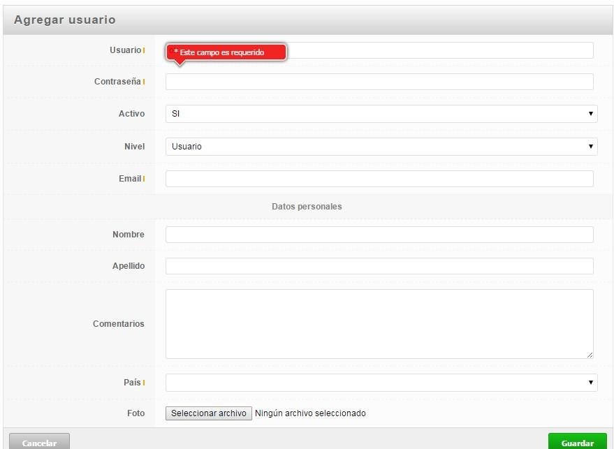The width and height of the screenshot is (614, 449).
Task: Click inside the Apellido input field
Action: [379, 265]
